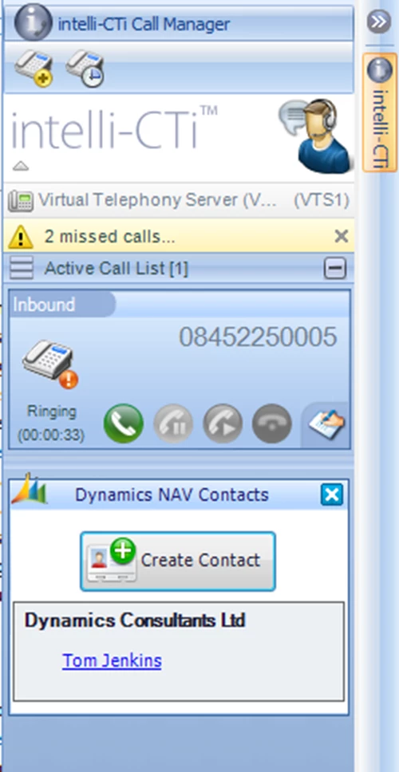Viewport: 399px width, 772px height.
Task: Click the headset agent avatar icon
Action: [x=317, y=136]
